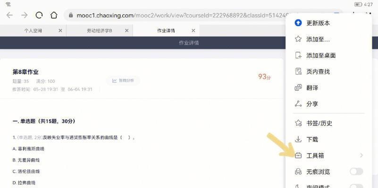Toggle the 夜间模式 switch
378x188 pixels.
(x=356, y=186)
